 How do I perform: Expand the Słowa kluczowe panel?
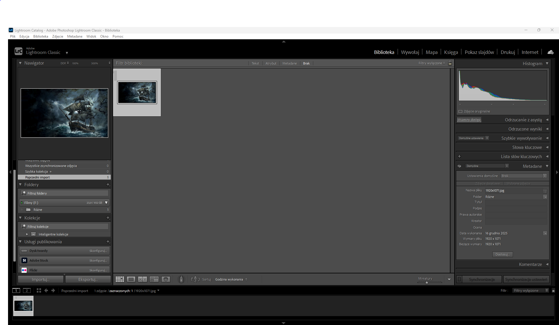[x=547, y=147]
